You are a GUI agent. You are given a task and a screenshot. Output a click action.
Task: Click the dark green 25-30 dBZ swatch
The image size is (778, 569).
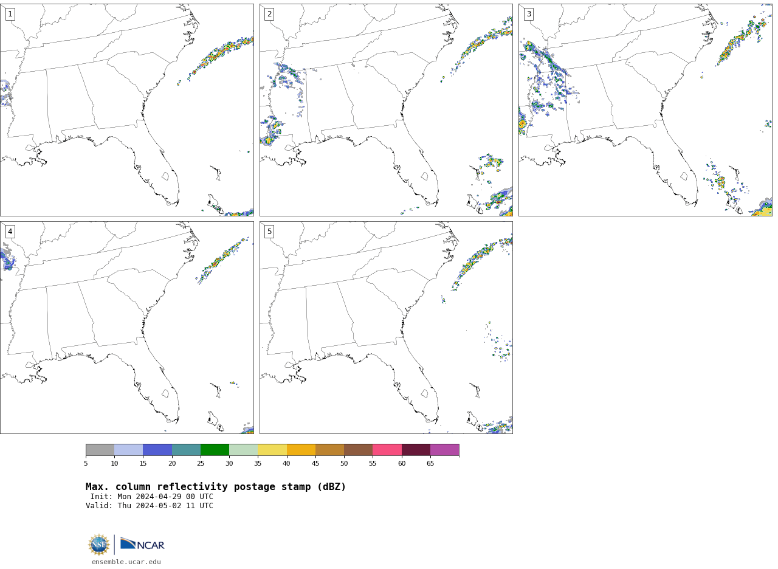[215, 450]
